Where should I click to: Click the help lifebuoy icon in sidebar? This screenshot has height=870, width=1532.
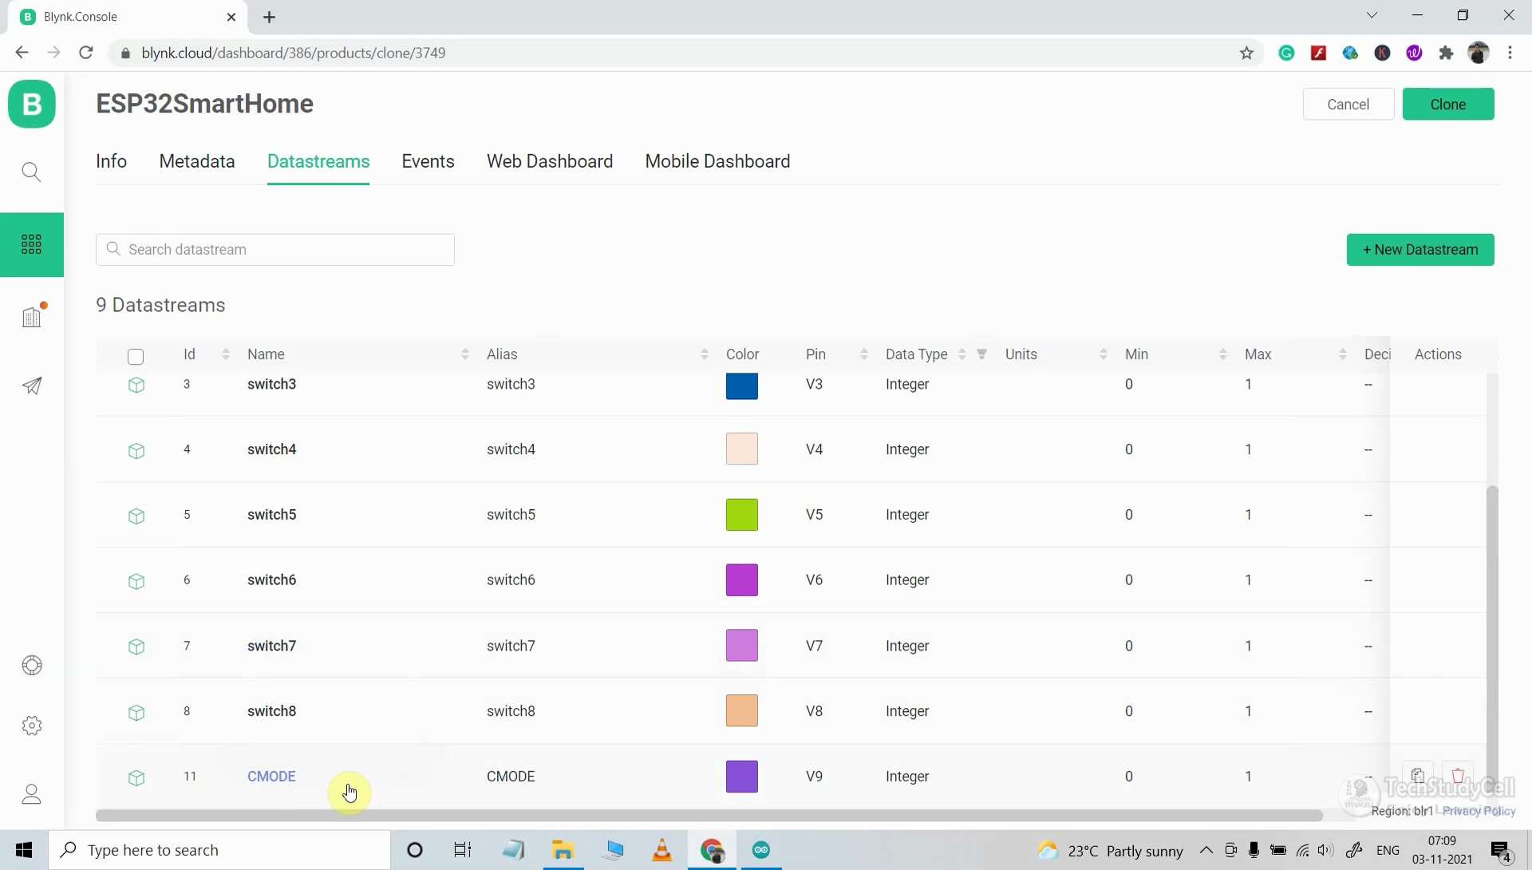[x=31, y=665]
